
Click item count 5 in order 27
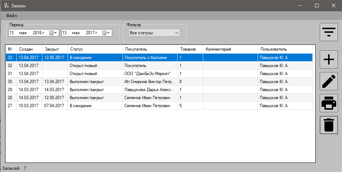pyautogui.click(x=180, y=106)
